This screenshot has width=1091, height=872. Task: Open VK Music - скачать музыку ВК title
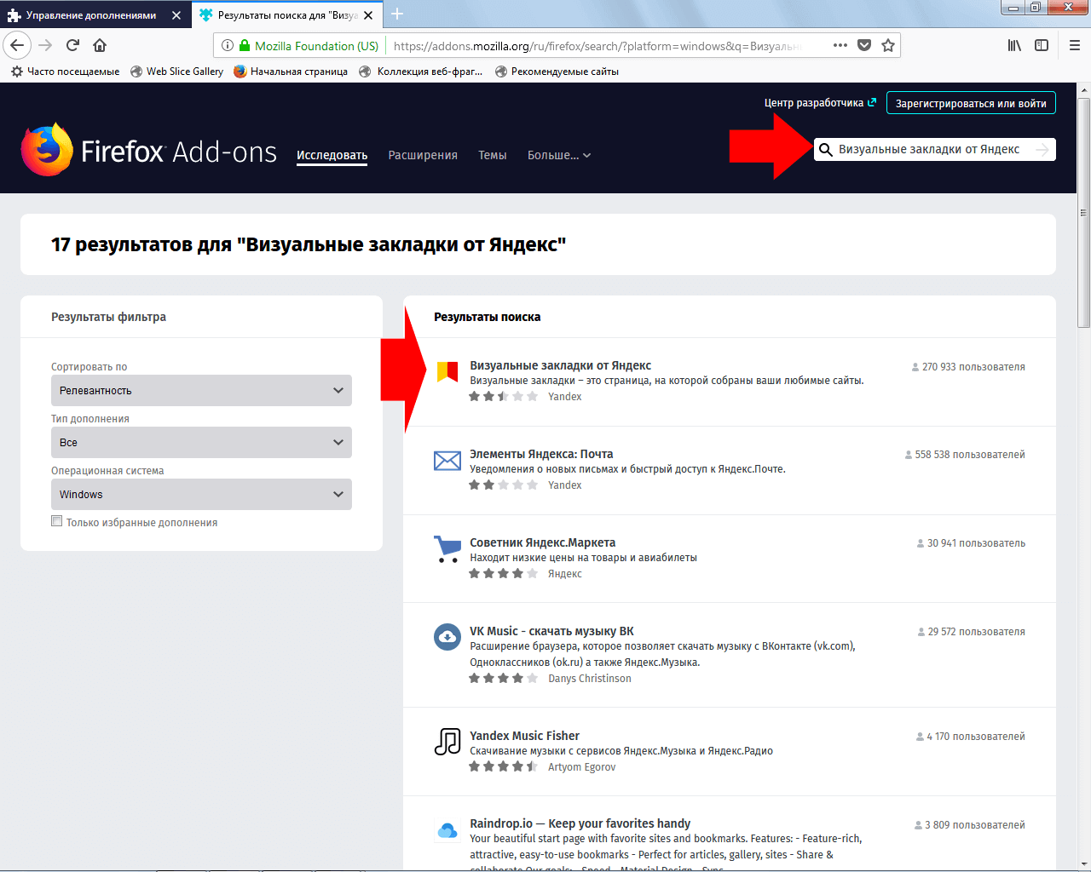pos(551,631)
